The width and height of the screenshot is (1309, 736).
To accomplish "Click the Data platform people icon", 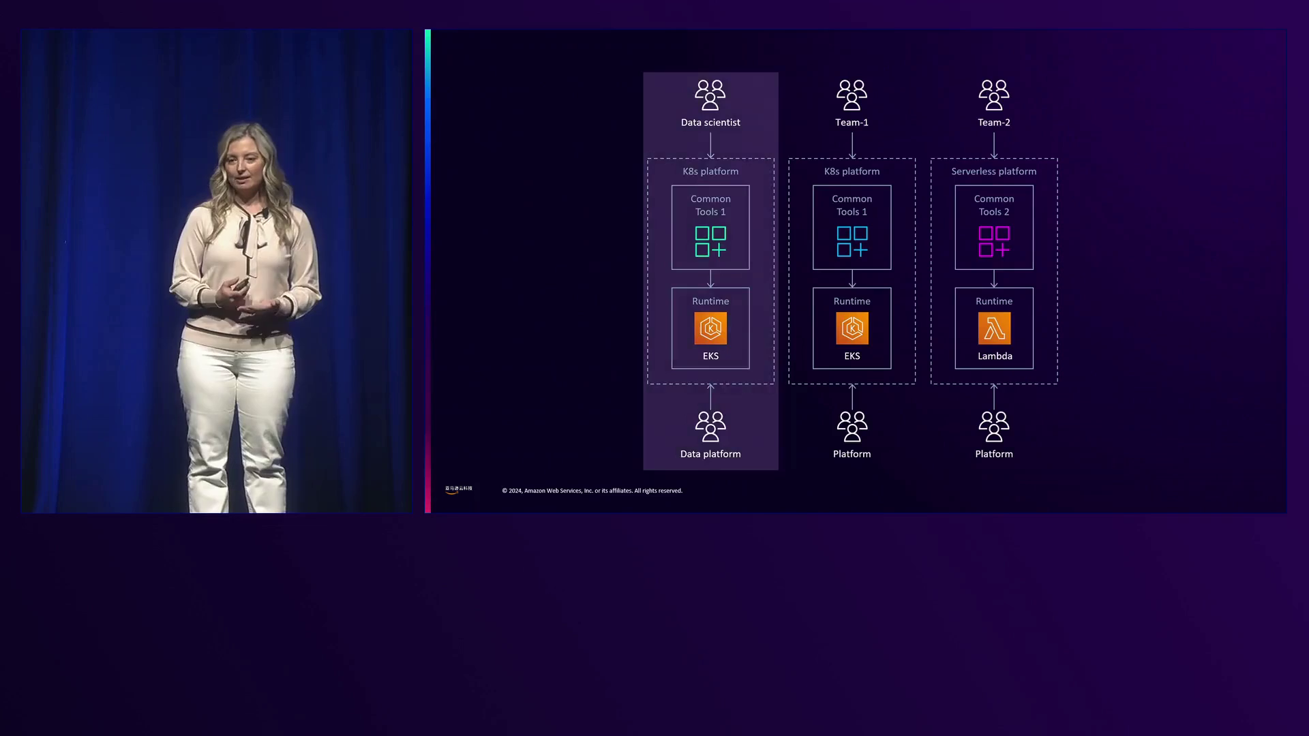I will [x=710, y=427].
